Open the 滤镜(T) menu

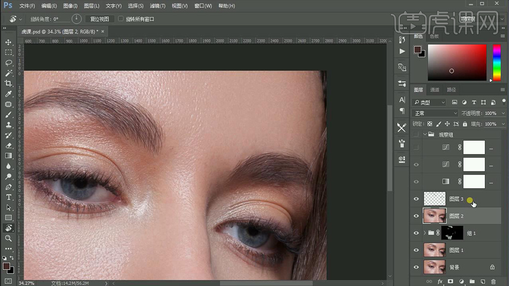[157, 6]
